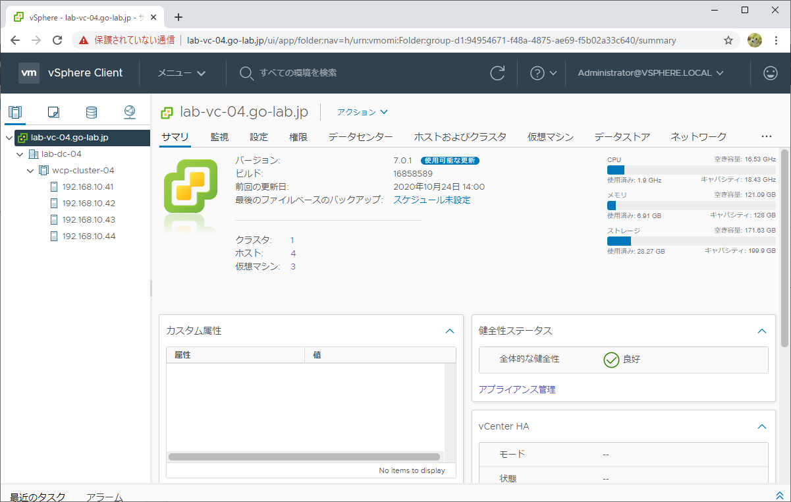Click the refresh icon in header
The image size is (791, 502).
[x=499, y=73]
